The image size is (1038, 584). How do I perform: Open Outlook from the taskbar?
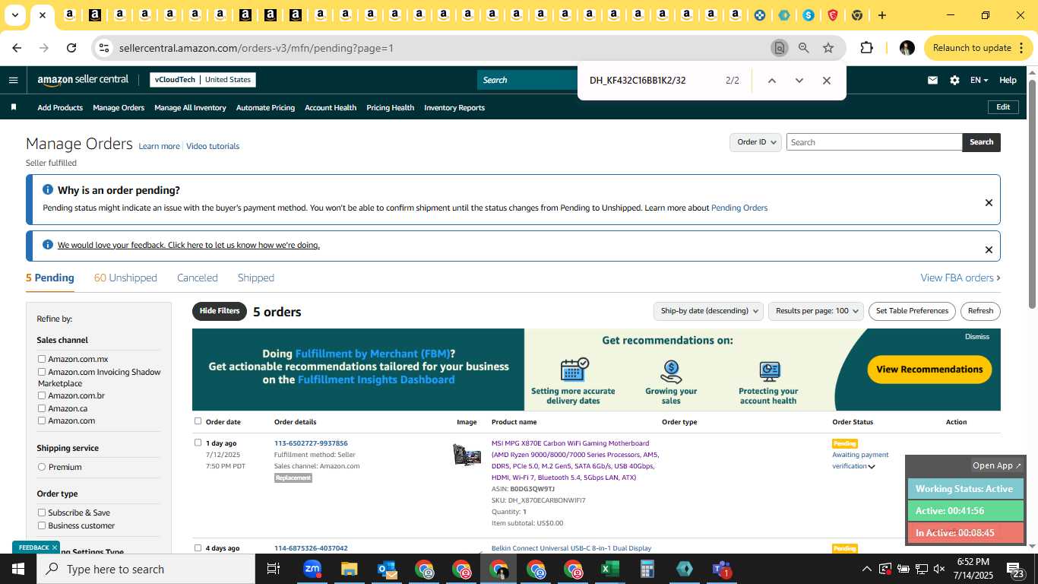pos(386,569)
